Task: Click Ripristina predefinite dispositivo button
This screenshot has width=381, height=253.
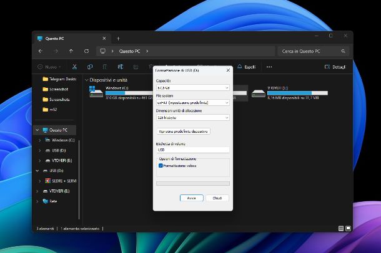Action: 183,131
